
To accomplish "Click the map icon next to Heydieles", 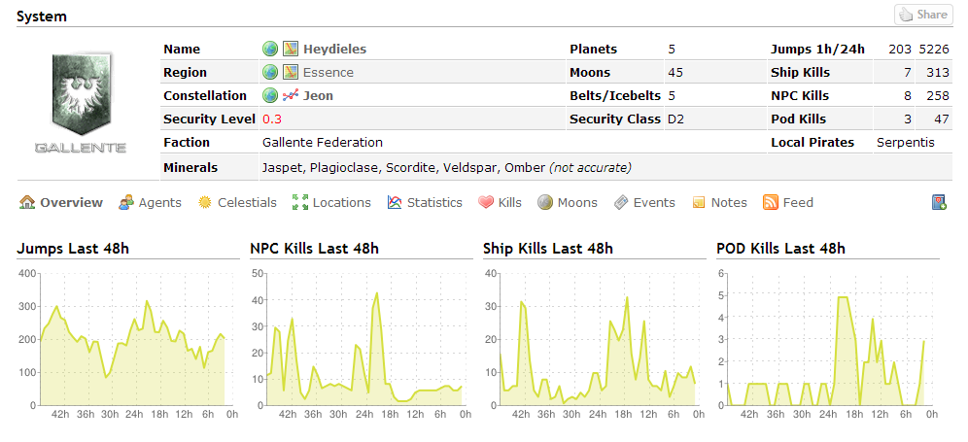I will (291, 49).
